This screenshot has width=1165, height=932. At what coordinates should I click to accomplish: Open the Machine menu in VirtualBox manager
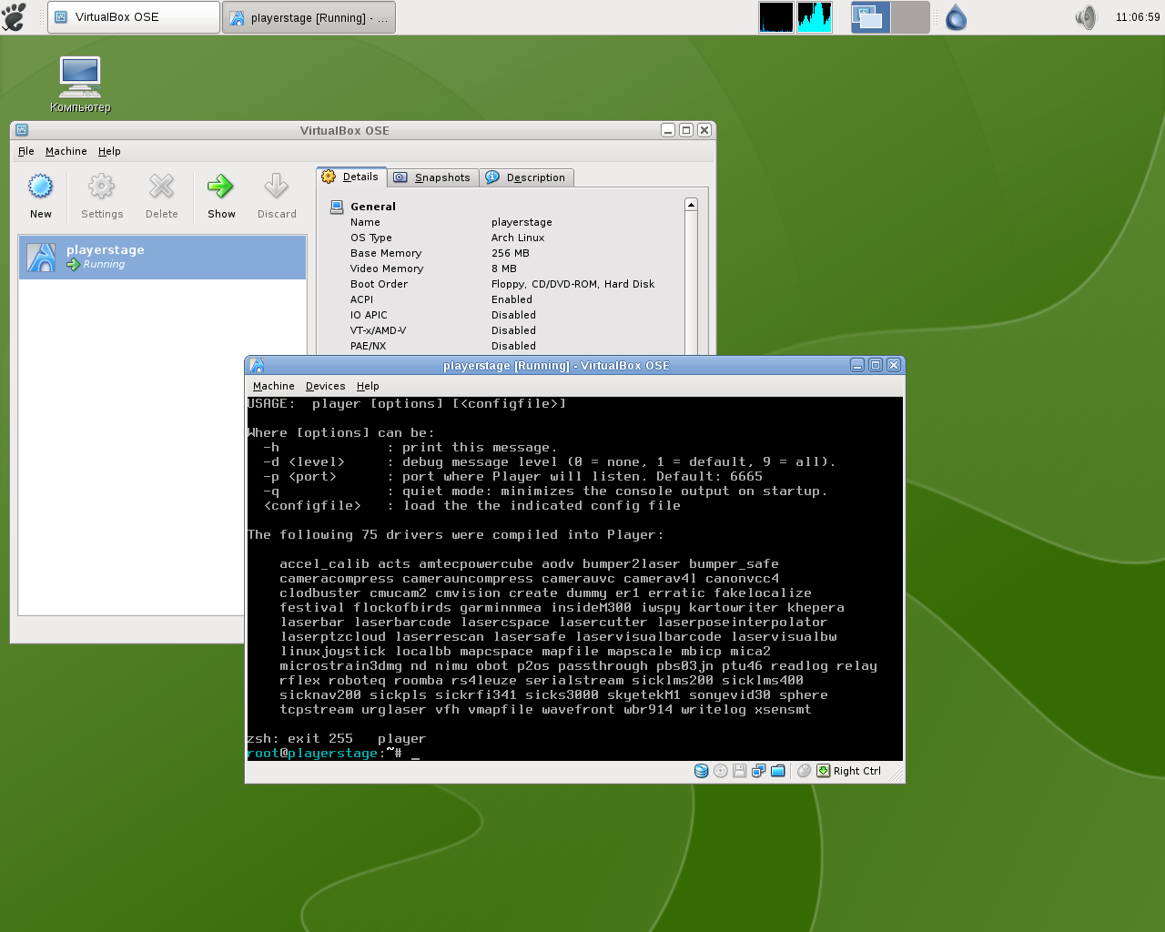pos(66,151)
